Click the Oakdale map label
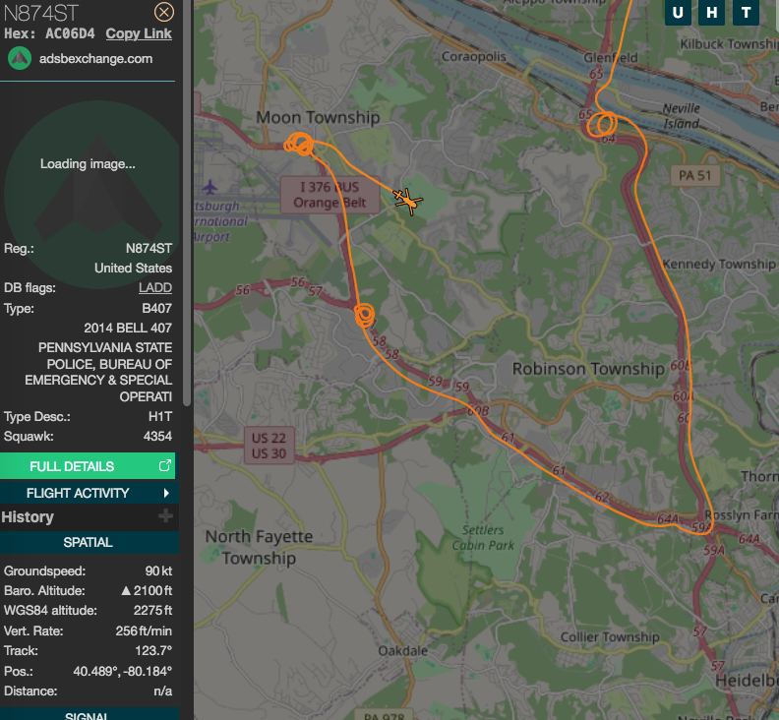The image size is (779, 720). click(x=403, y=650)
